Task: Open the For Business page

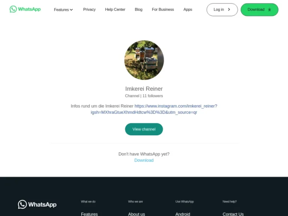Action: click(x=163, y=9)
